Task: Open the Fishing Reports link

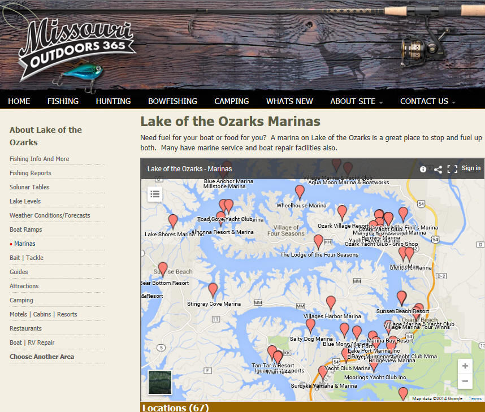Action: click(31, 173)
